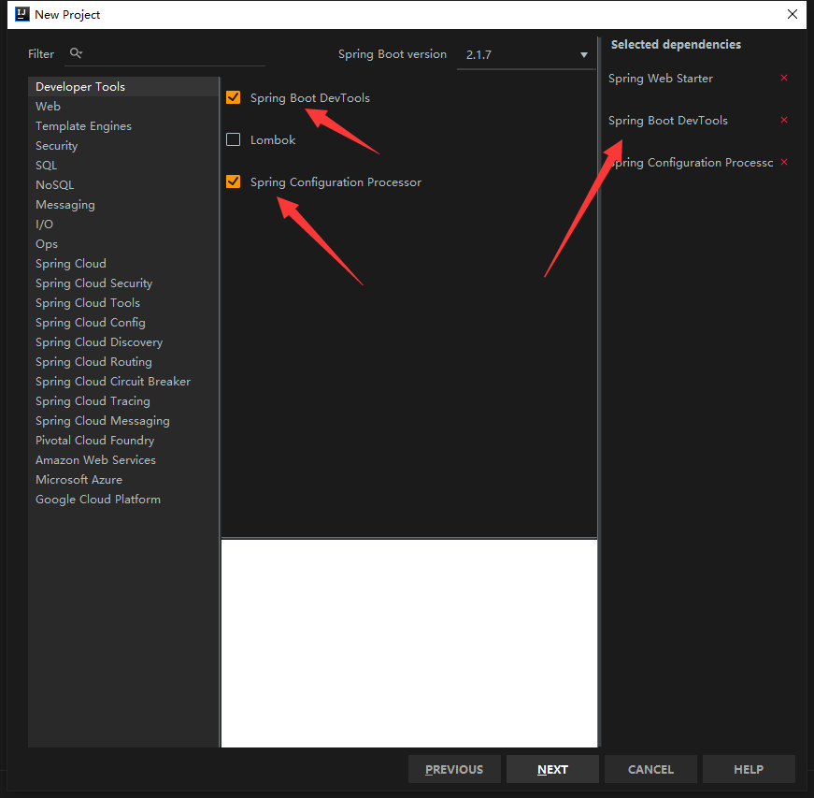Click the PREVIOUS button

[x=454, y=769]
